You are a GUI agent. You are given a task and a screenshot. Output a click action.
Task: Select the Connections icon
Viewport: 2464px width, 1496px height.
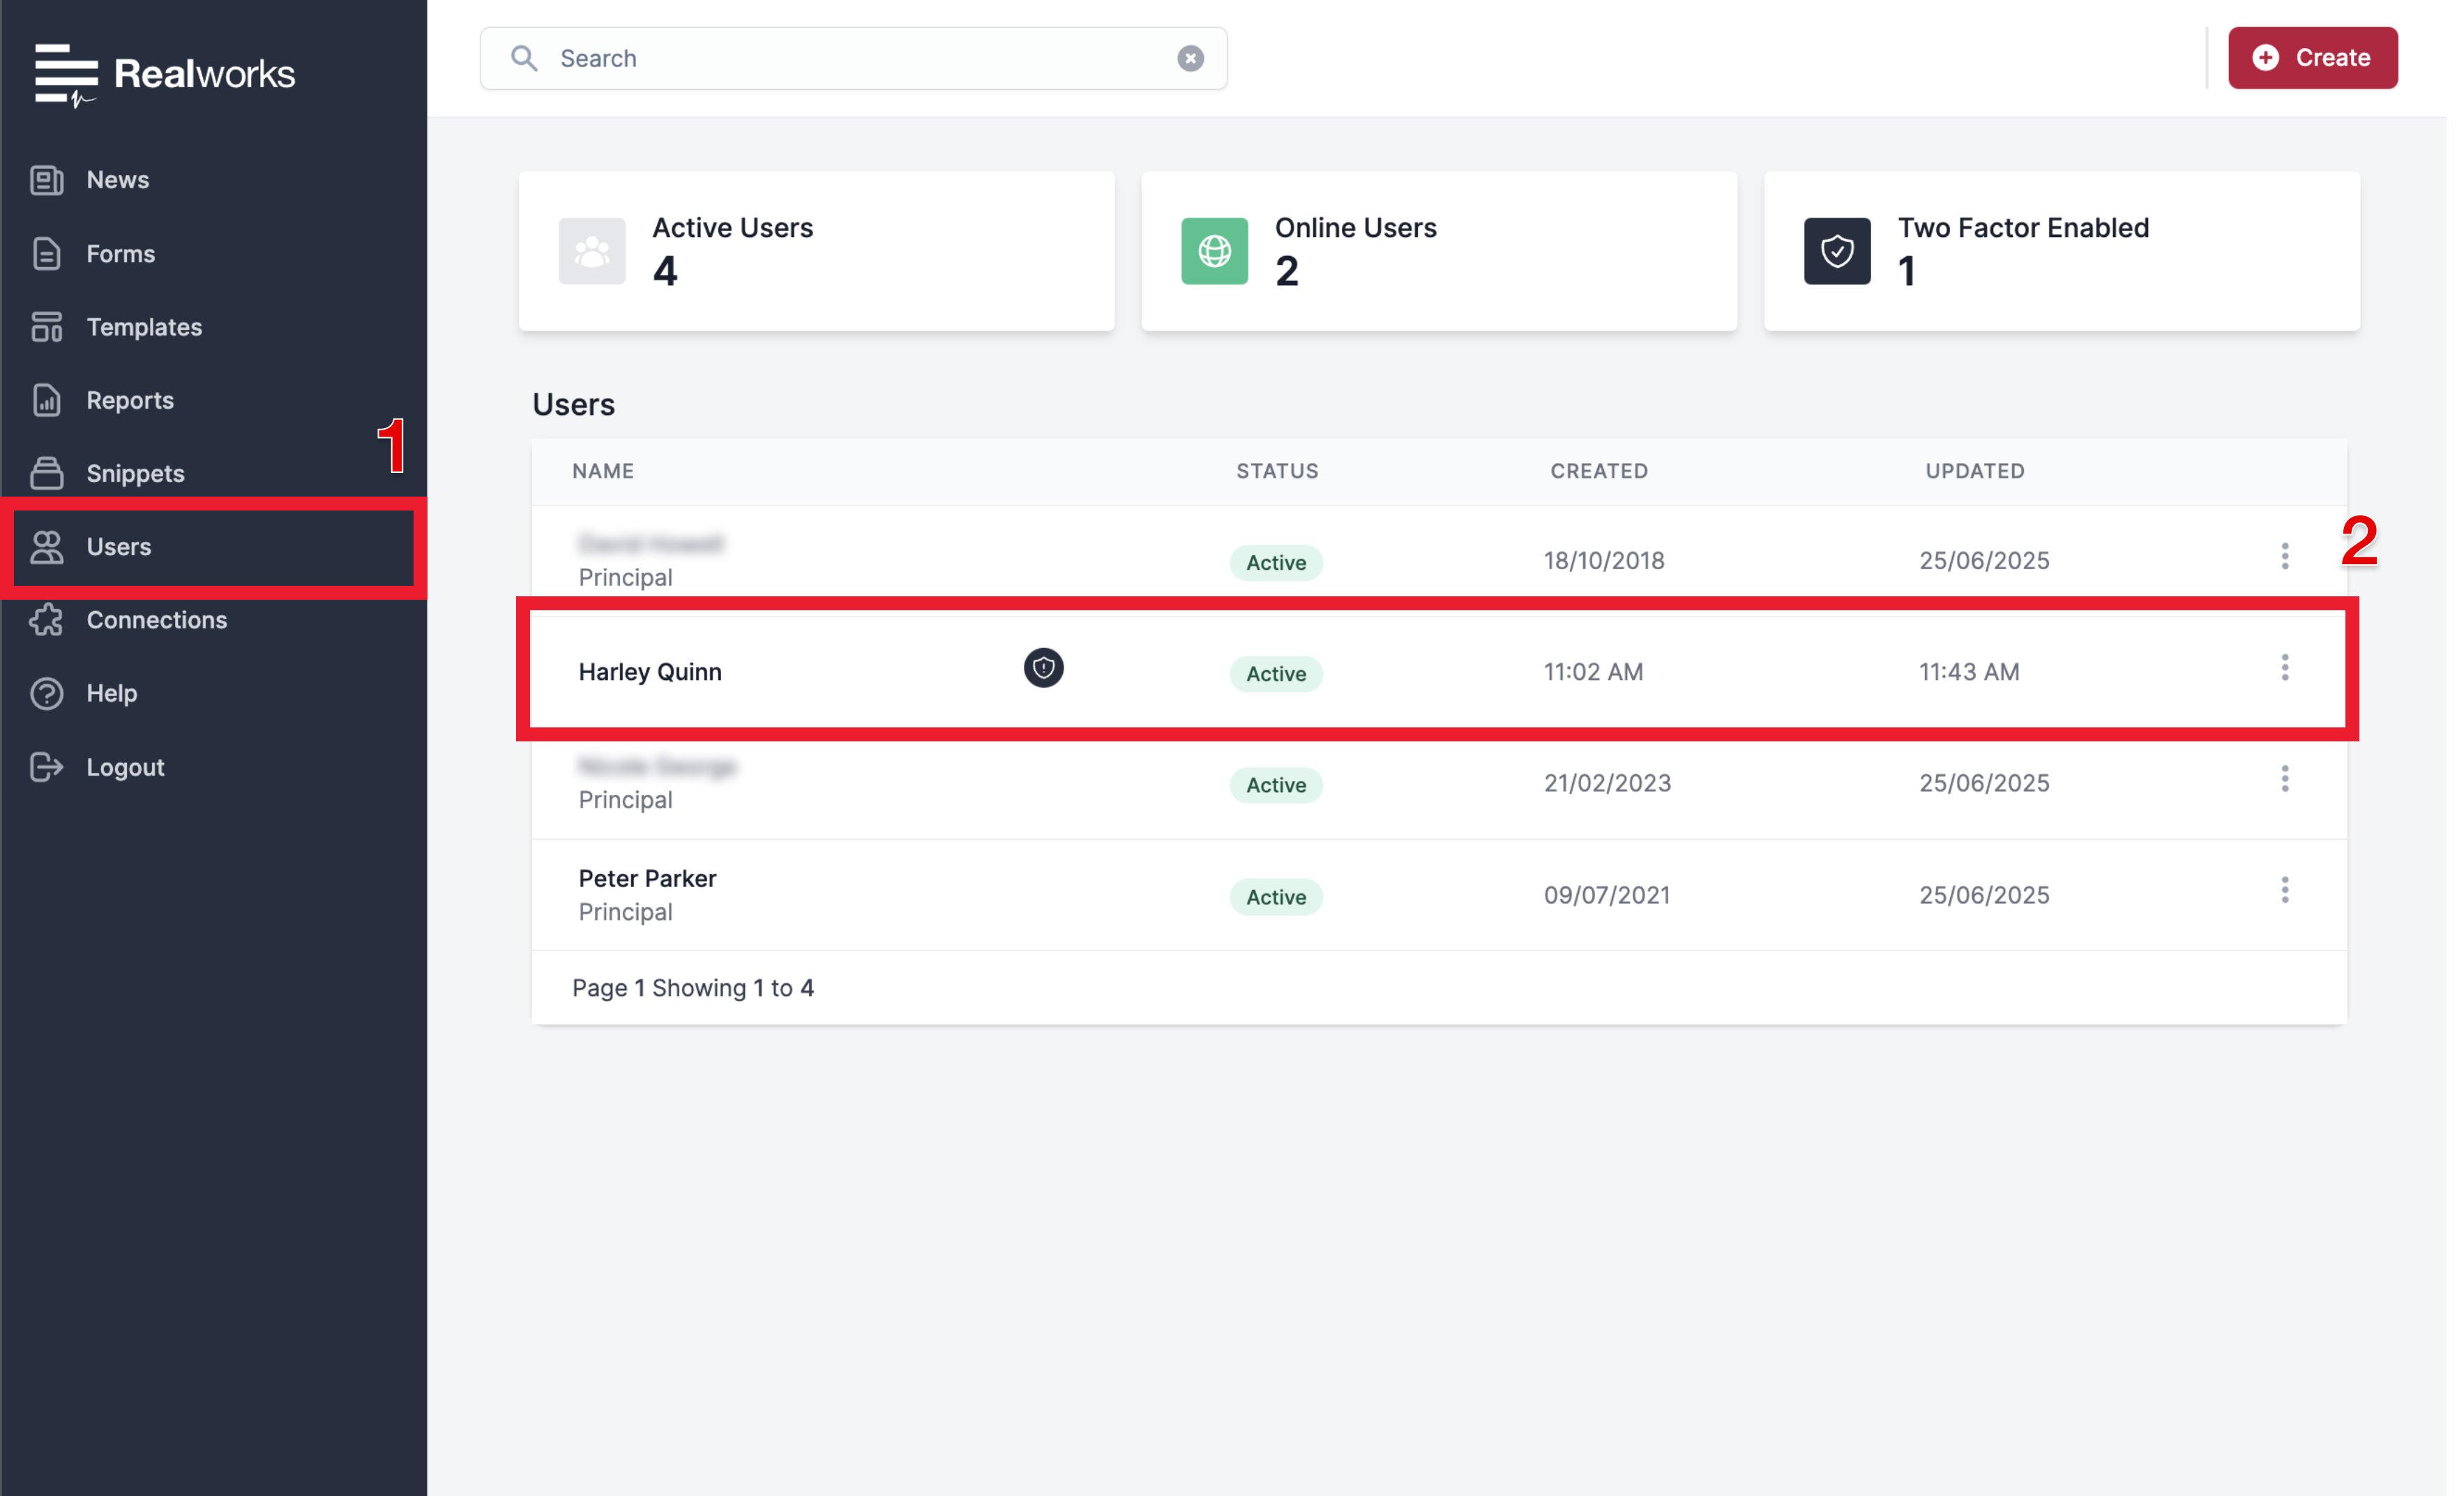[46, 619]
